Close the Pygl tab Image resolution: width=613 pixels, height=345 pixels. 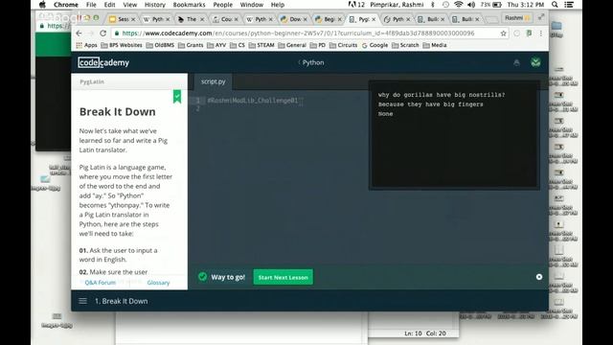(x=374, y=19)
